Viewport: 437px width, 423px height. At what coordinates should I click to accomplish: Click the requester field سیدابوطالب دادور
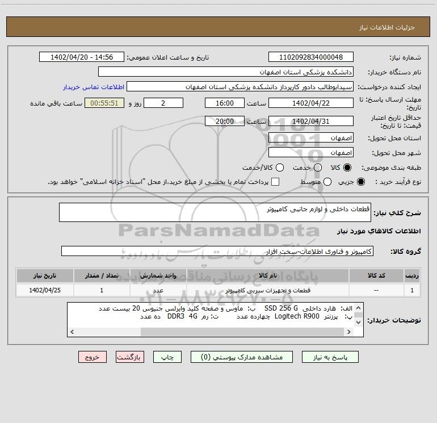coord(240,87)
